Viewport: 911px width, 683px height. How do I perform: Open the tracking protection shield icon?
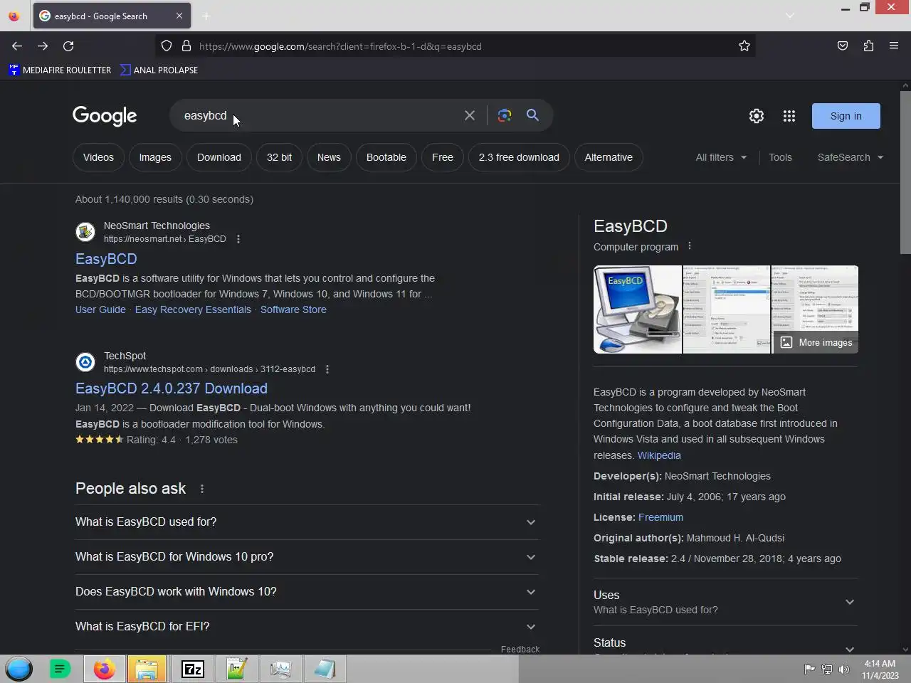click(x=167, y=46)
